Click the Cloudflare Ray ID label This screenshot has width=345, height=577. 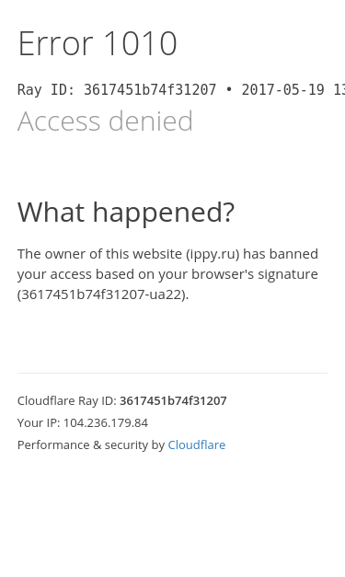[x=67, y=400]
